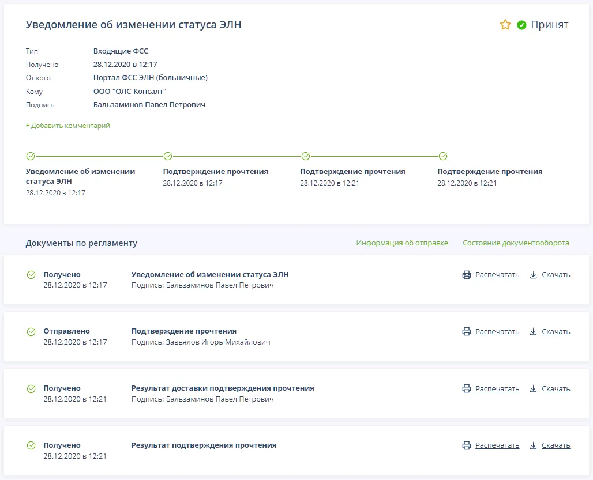The image size is (593, 480).
Task: Click first timeline step Уведомление об изменении статуса
Action: pyautogui.click(x=80, y=176)
